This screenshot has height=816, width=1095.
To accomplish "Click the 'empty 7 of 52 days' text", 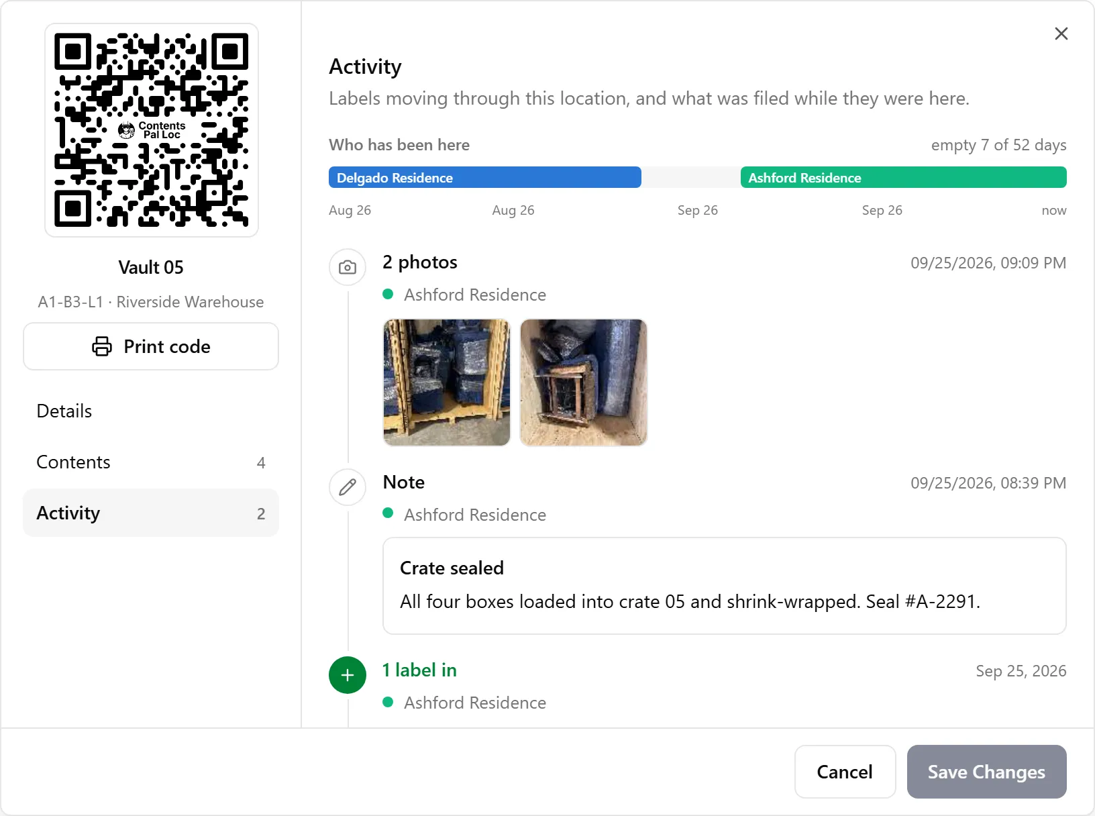I will tap(998, 145).
